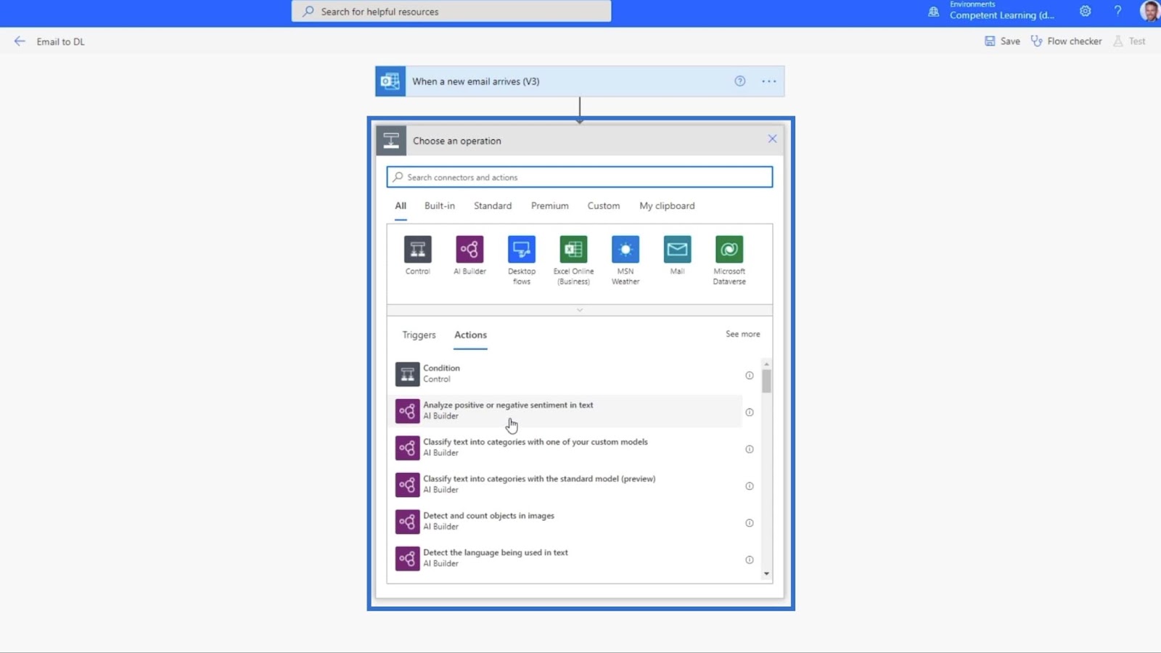Click the Choose an operation header icon

(x=391, y=141)
